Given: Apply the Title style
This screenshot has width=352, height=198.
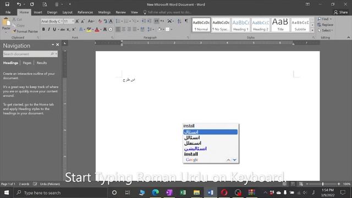Looking at the screenshot, I should pyautogui.click(x=280, y=25).
